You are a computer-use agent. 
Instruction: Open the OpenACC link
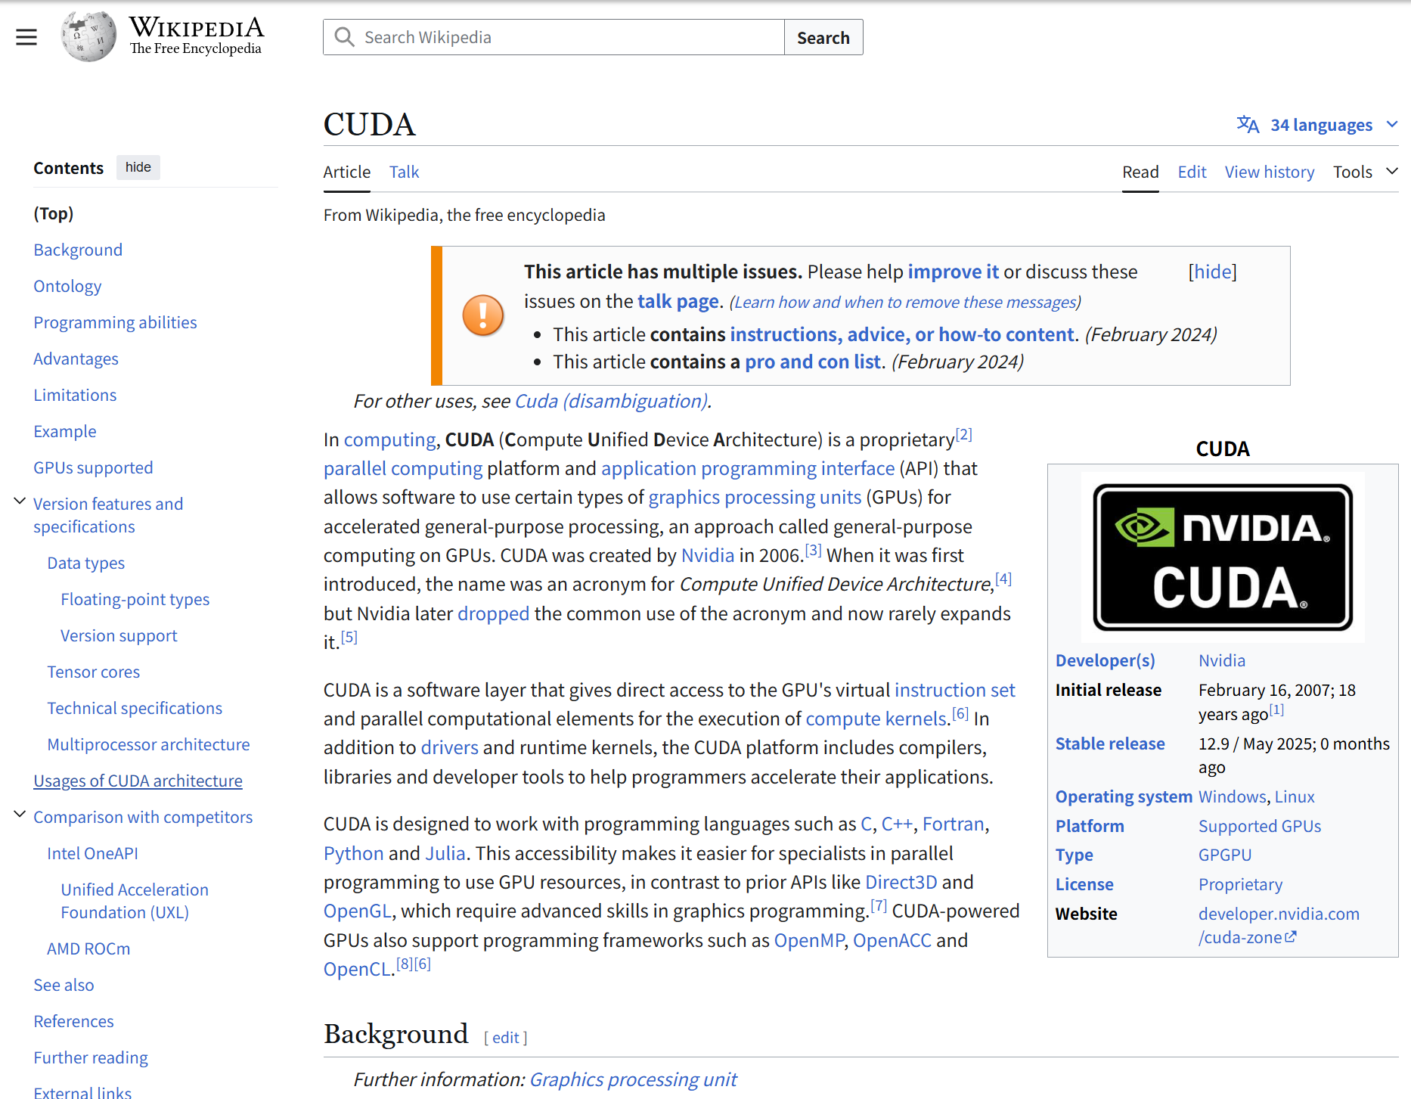pos(892,940)
